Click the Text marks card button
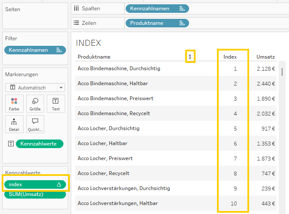 coord(56,104)
